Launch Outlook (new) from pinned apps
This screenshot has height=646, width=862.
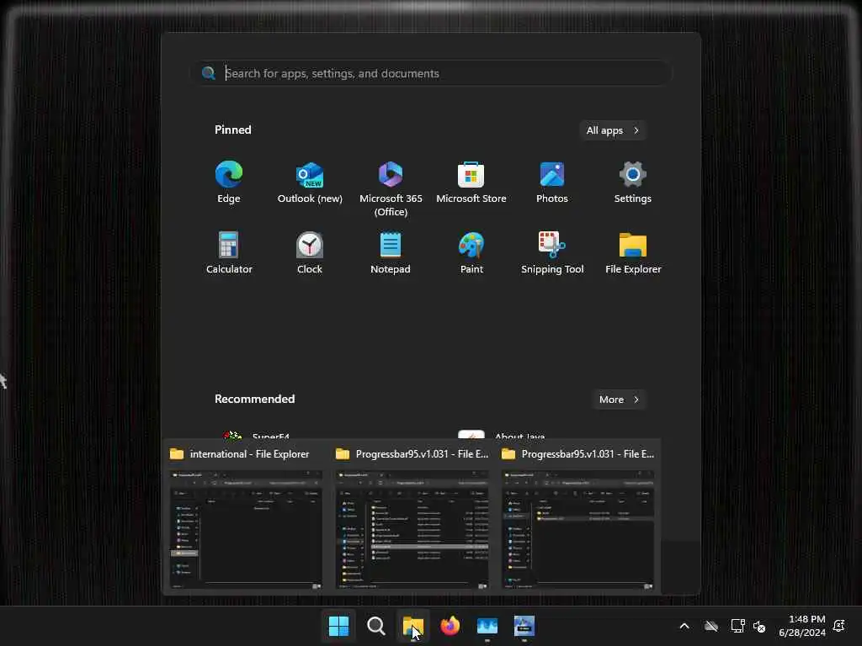(x=310, y=183)
